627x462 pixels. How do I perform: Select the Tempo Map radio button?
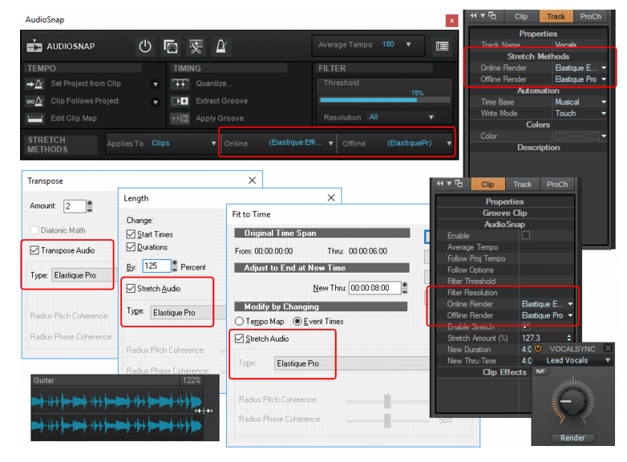(x=239, y=321)
